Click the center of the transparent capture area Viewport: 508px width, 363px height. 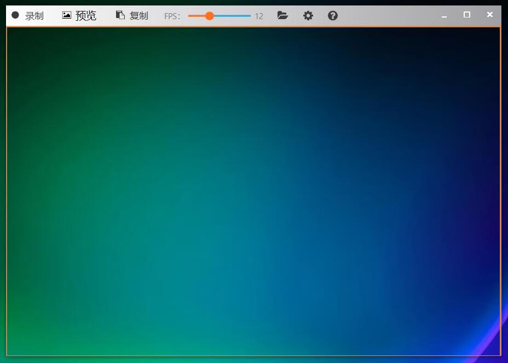[253, 191]
